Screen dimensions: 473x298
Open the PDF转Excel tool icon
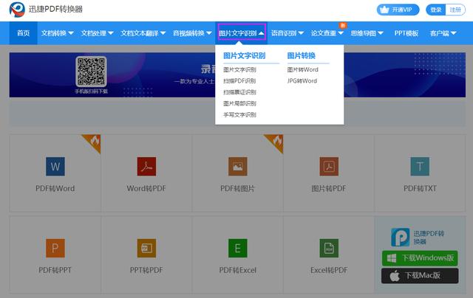click(x=238, y=249)
